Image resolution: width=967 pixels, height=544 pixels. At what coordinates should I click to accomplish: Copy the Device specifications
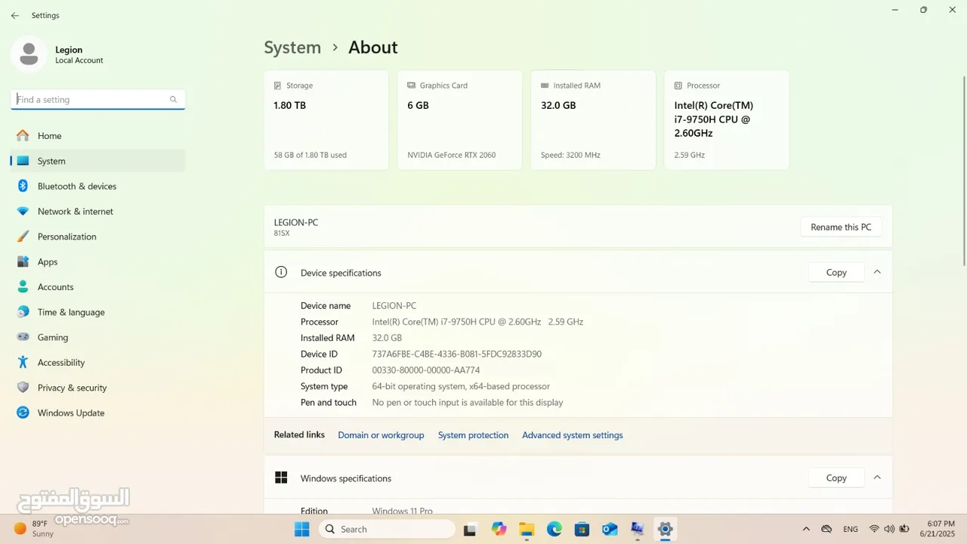pos(836,272)
